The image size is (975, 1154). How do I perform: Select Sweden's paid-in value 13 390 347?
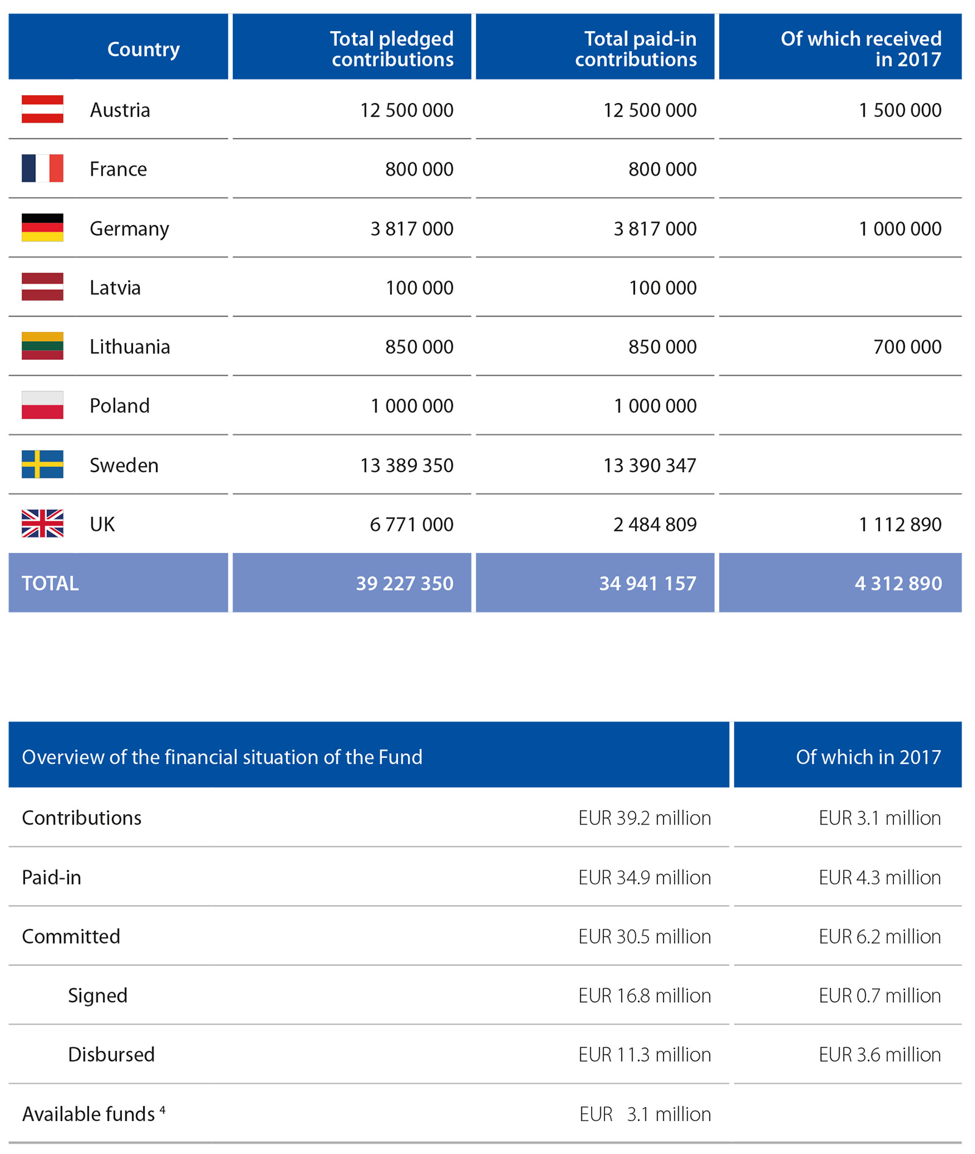pos(650,465)
